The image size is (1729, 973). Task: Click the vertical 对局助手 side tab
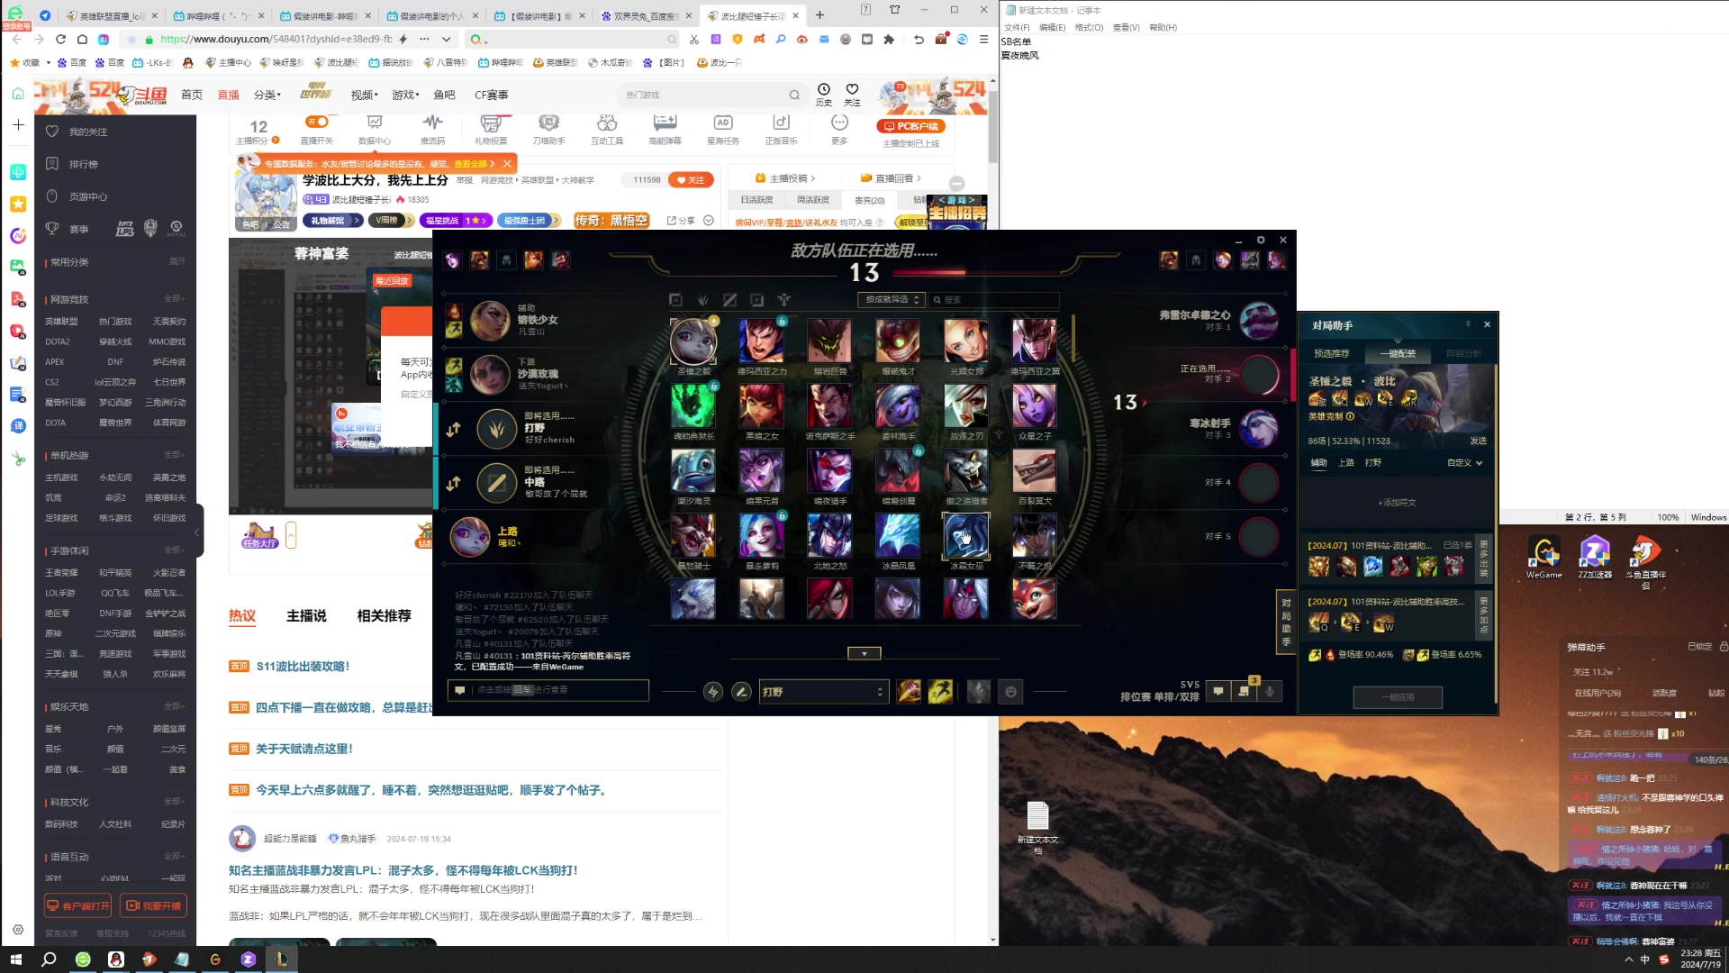pyautogui.click(x=1286, y=622)
